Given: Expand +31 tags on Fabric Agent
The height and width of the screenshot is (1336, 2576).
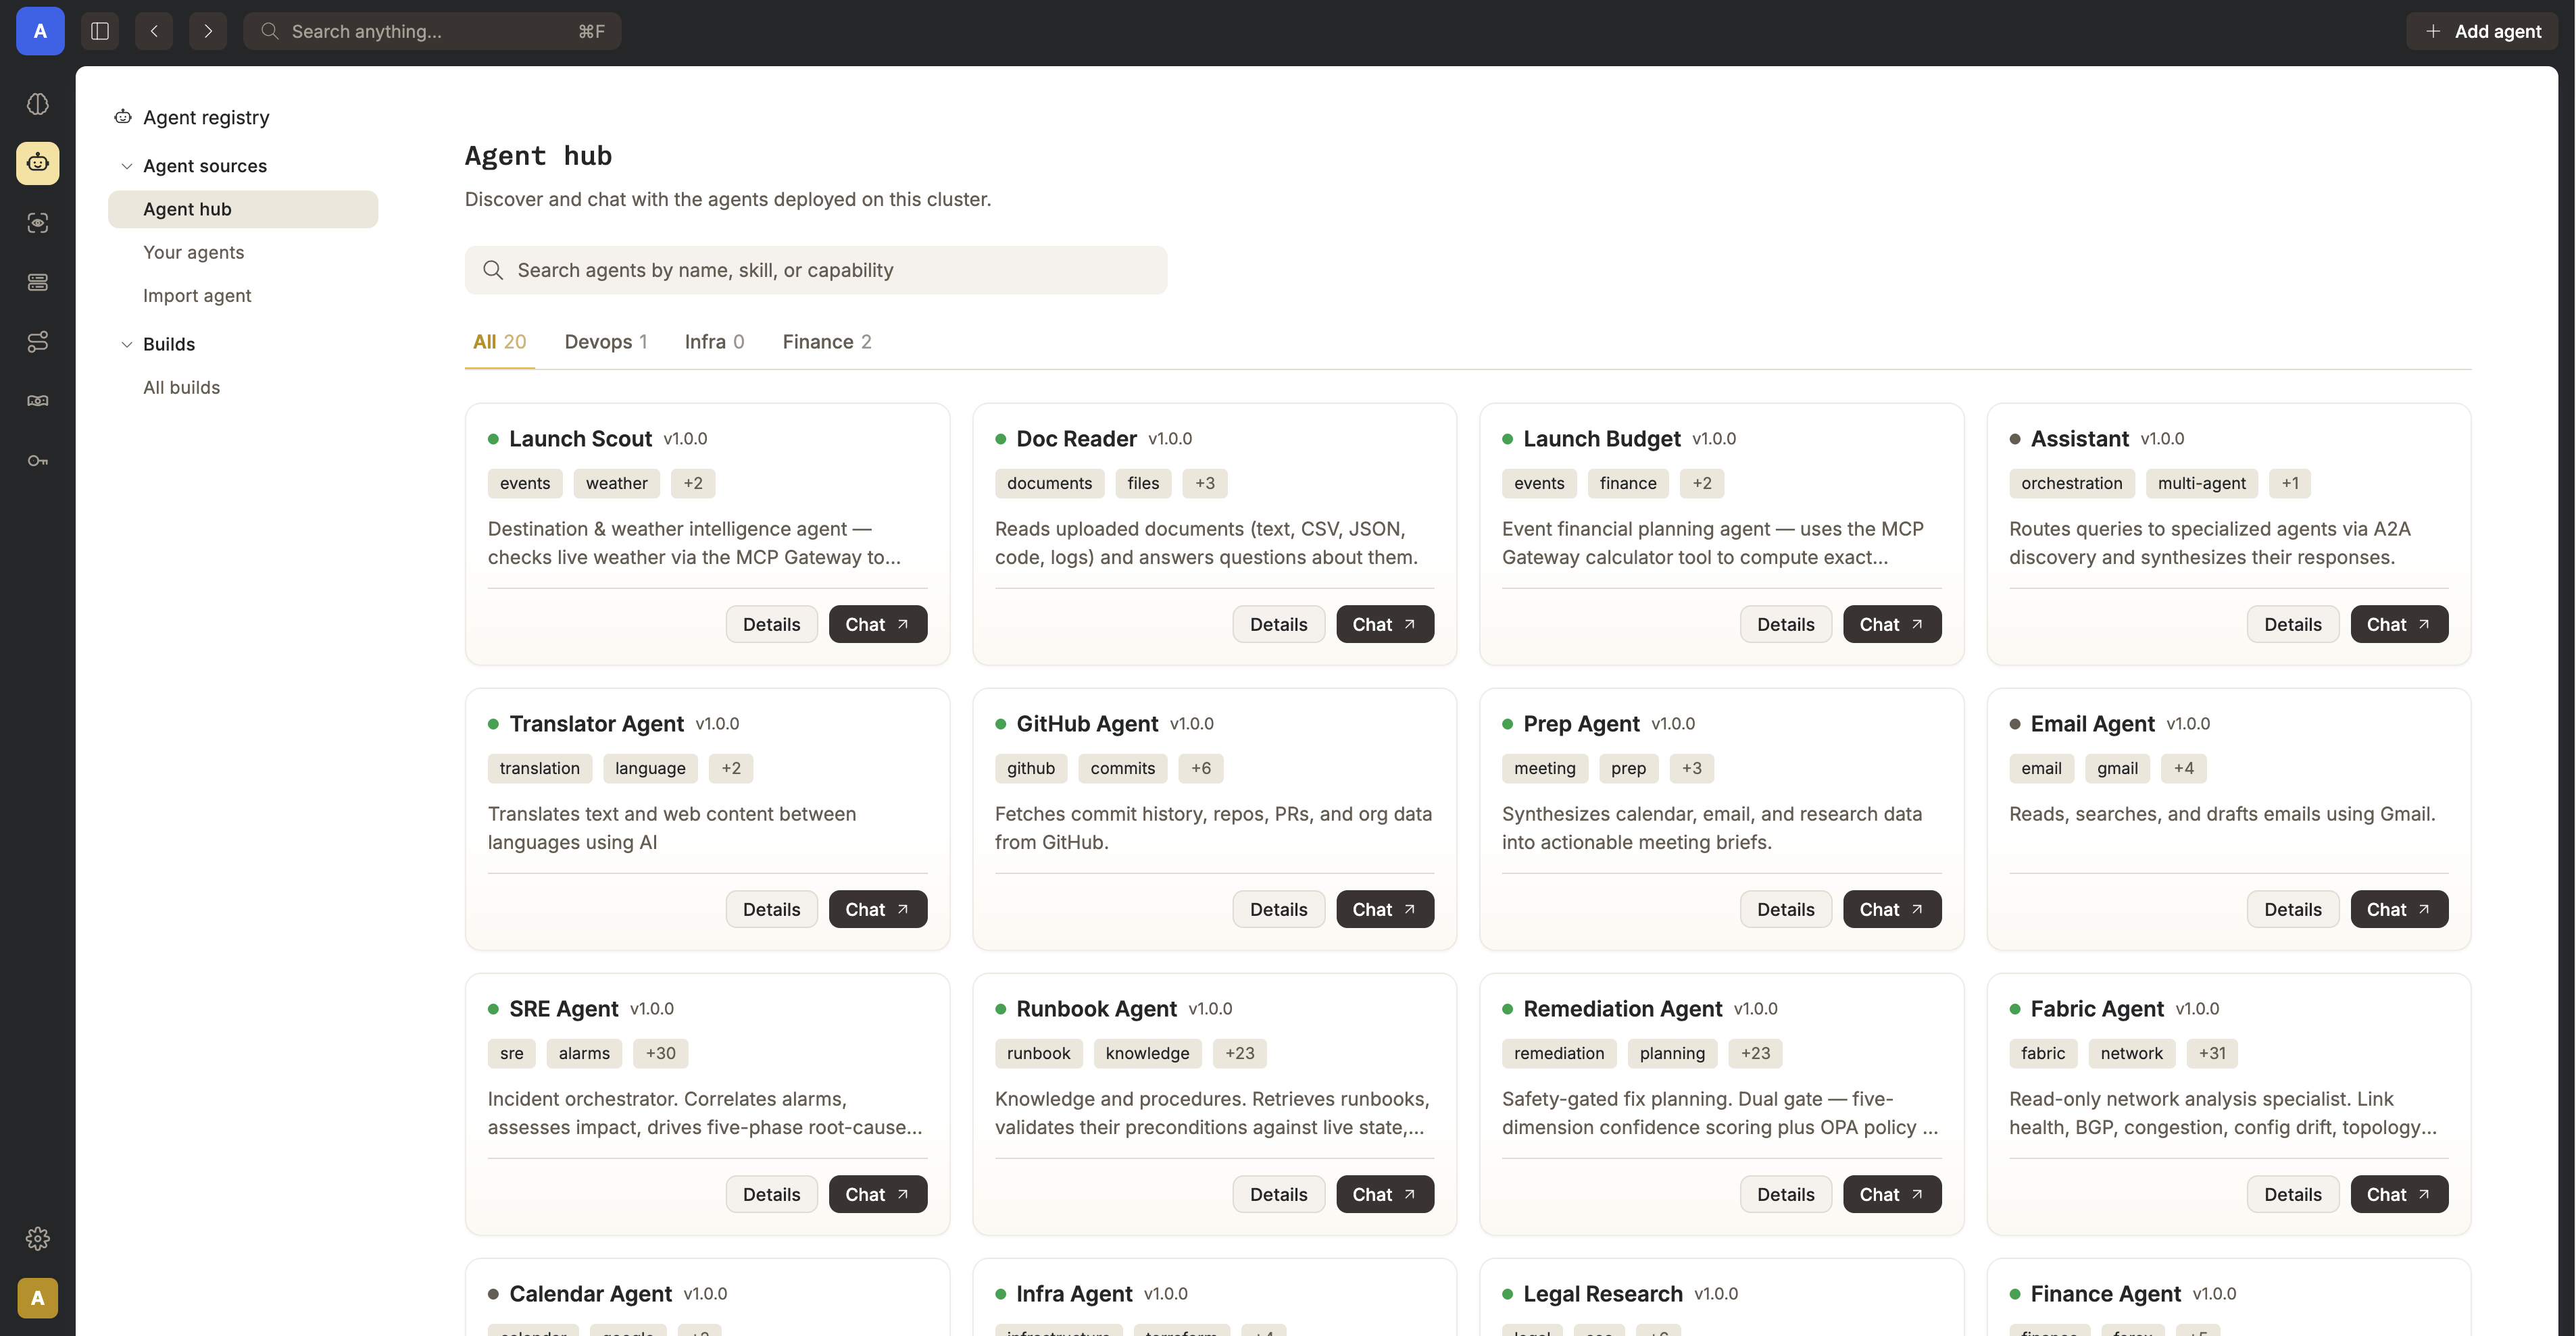Looking at the screenshot, I should click(x=2212, y=1053).
